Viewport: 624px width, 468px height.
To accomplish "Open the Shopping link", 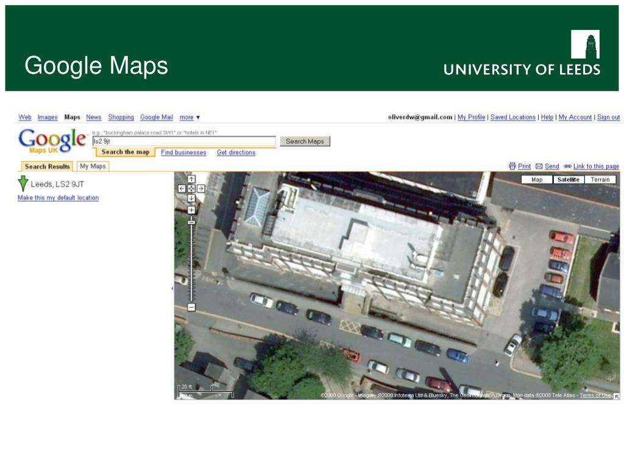I will pos(121,117).
